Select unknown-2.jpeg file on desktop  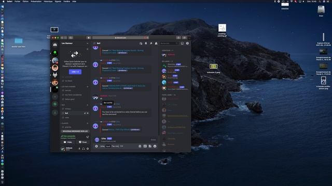(x=213, y=69)
